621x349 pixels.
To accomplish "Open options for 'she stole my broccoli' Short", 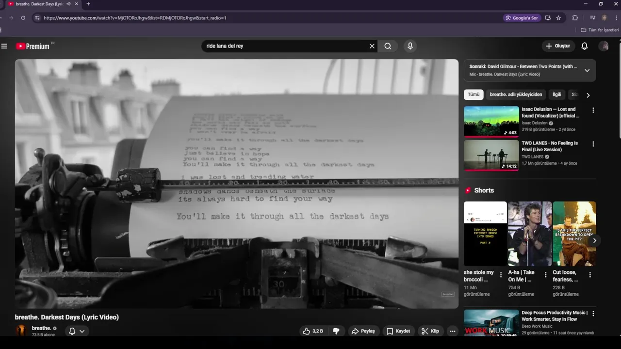I will (x=501, y=275).
